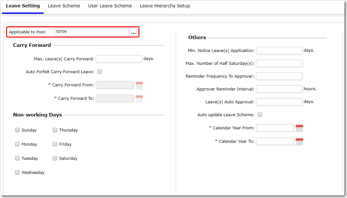Select the Leave Setting tab
The image size is (347, 198).
pyautogui.click(x=23, y=6)
